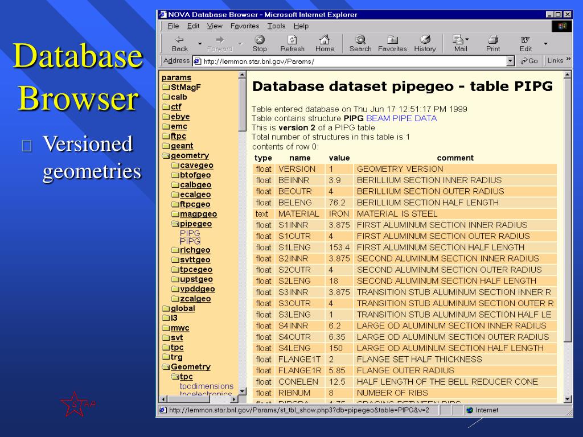Click the left pane scroll-down arrow
The image size is (583, 437).
(242, 391)
